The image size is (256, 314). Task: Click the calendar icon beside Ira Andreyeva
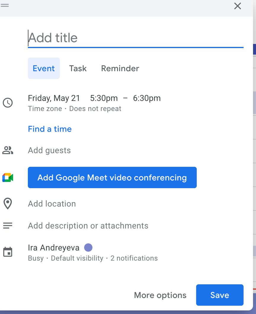8,252
